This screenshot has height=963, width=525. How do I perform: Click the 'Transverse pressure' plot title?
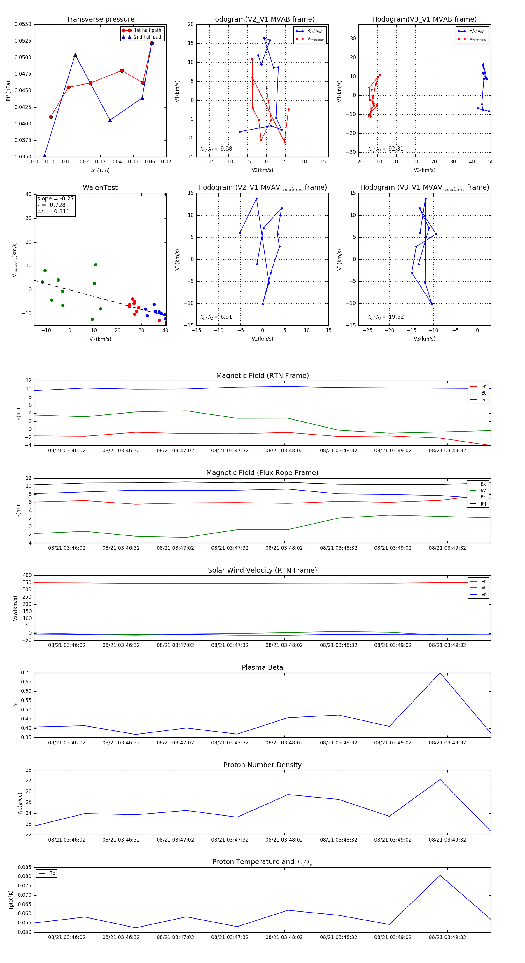click(100, 20)
